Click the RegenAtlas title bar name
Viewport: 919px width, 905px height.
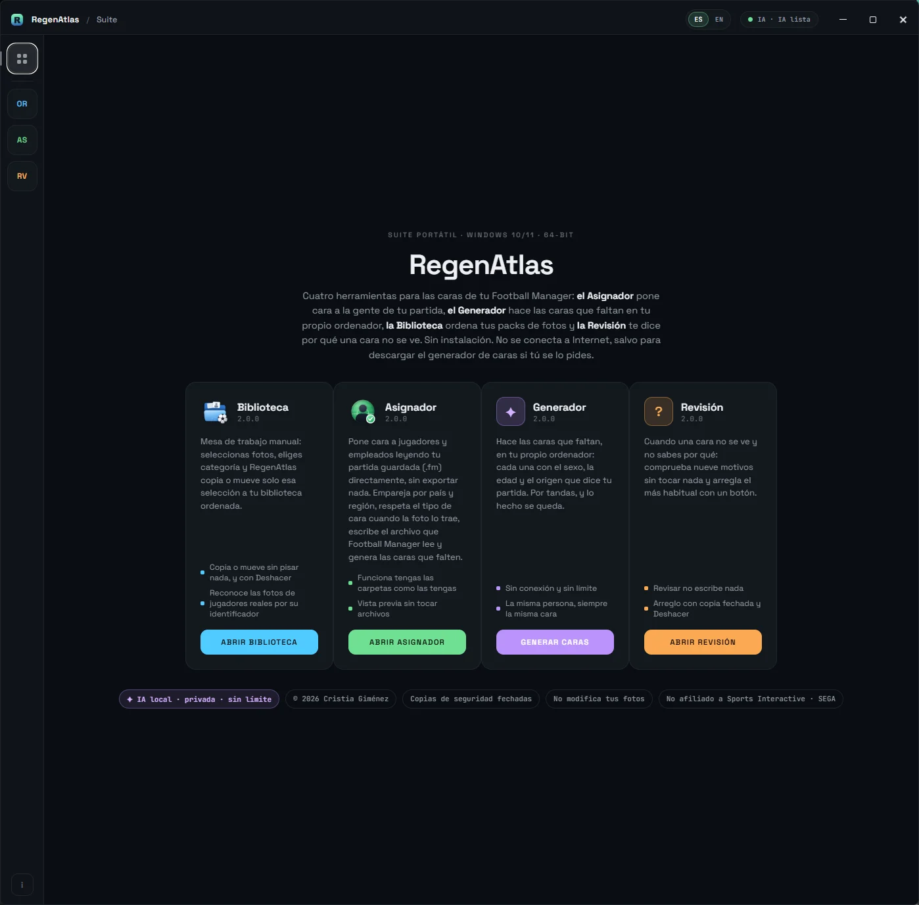[x=55, y=20]
